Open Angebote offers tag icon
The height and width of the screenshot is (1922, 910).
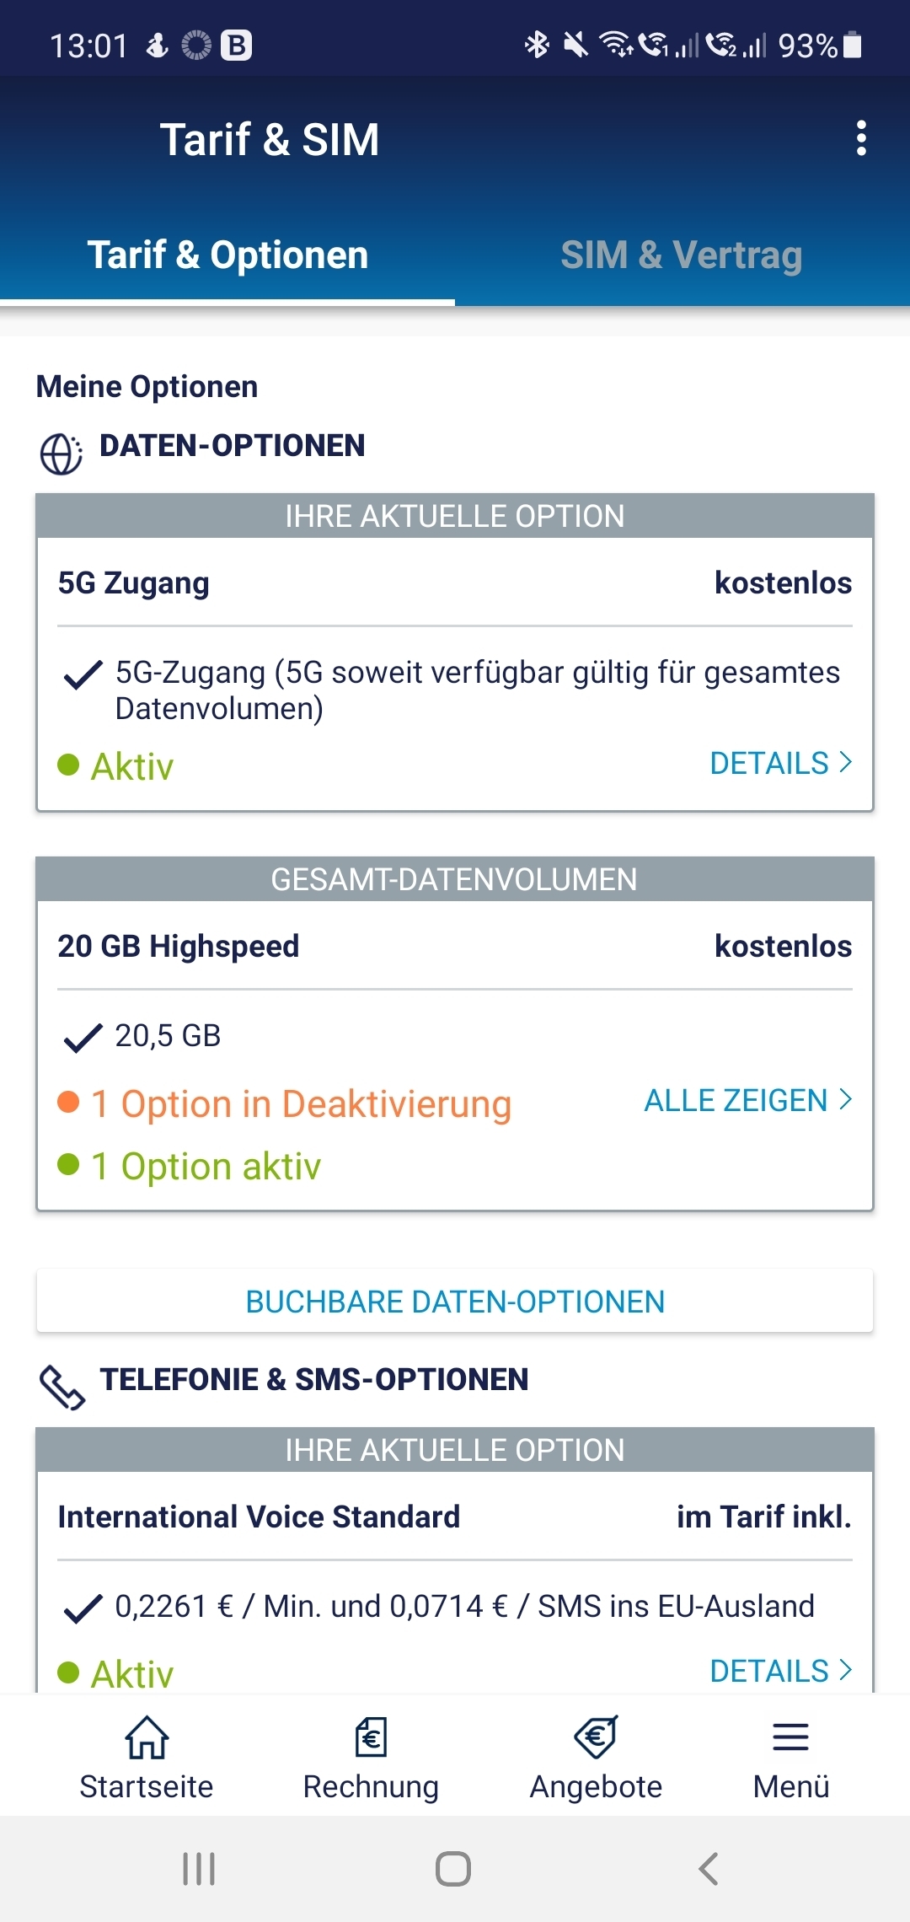[597, 1737]
